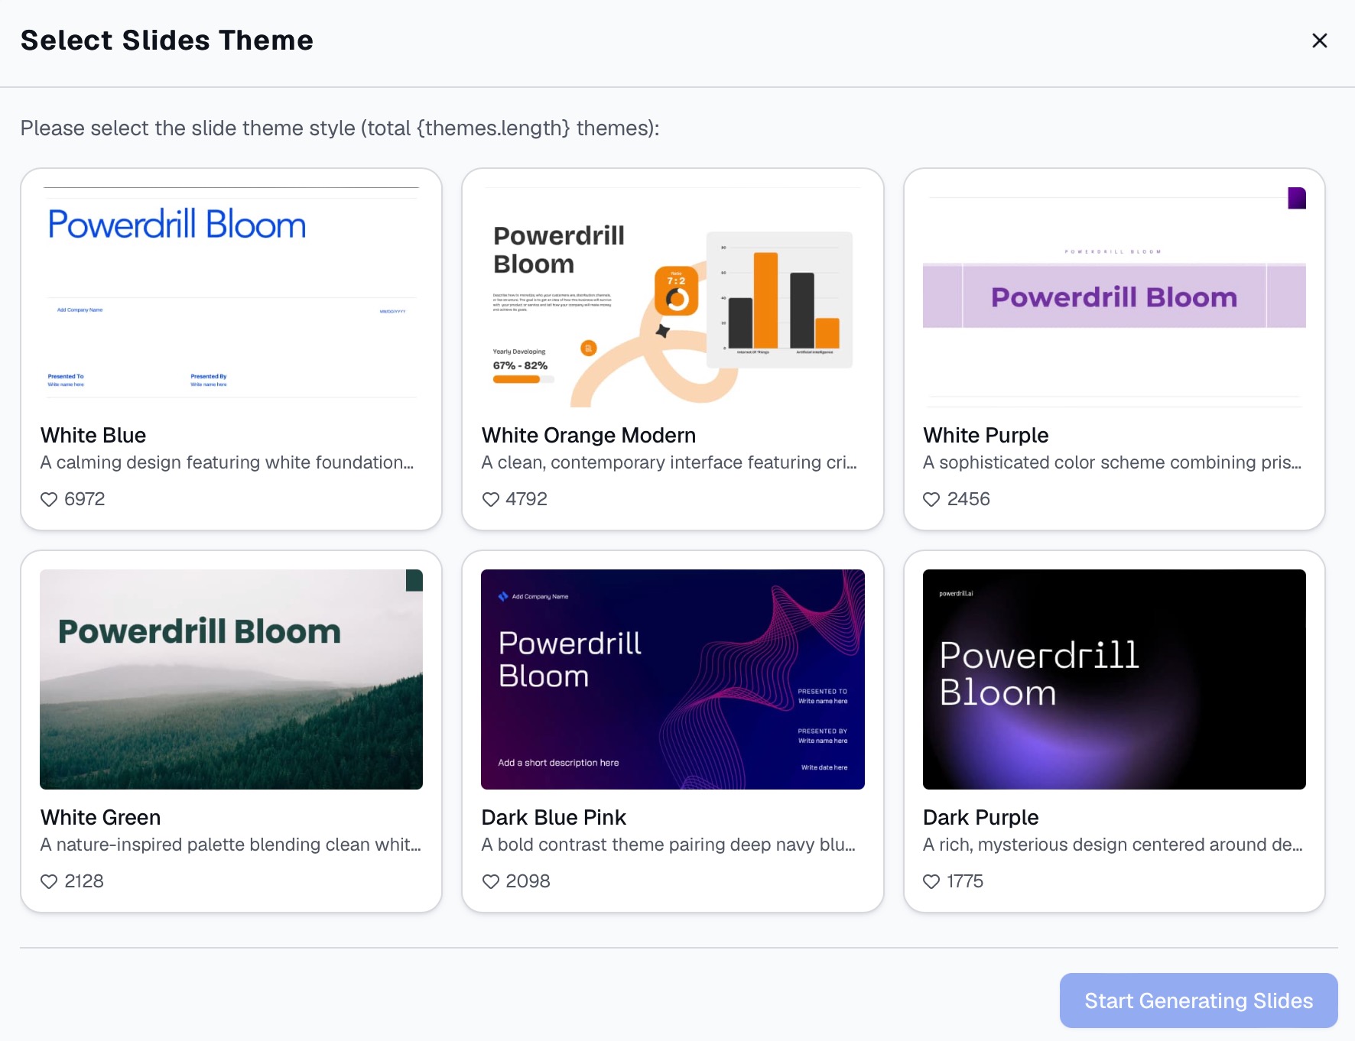Click heart icon on White Orange Modern
Image resolution: width=1355 pixels, height=1041 pixels.
[x=490, y=499]
